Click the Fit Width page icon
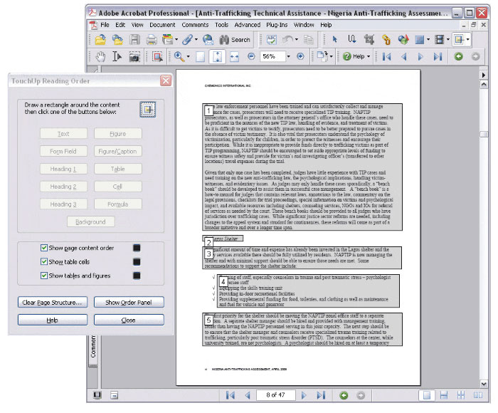Image resolution: width=498 pixels, height=413 pixels. (x=235, y=56)
